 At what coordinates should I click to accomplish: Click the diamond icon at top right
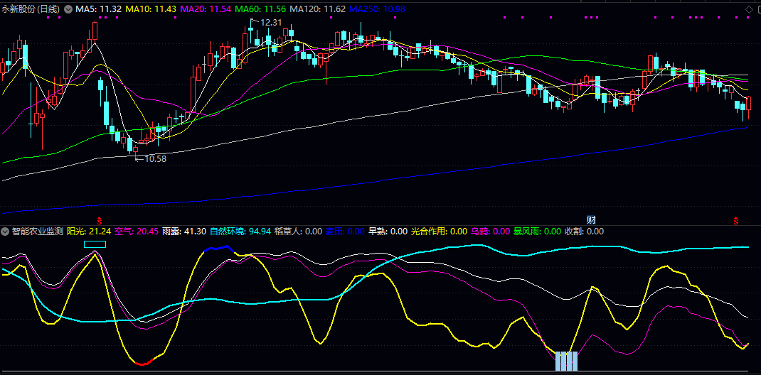(748, 9)
